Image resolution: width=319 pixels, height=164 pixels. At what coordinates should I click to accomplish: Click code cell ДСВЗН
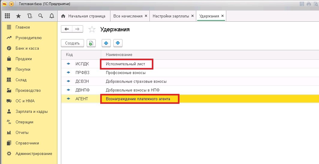click(x=82, y=81)
